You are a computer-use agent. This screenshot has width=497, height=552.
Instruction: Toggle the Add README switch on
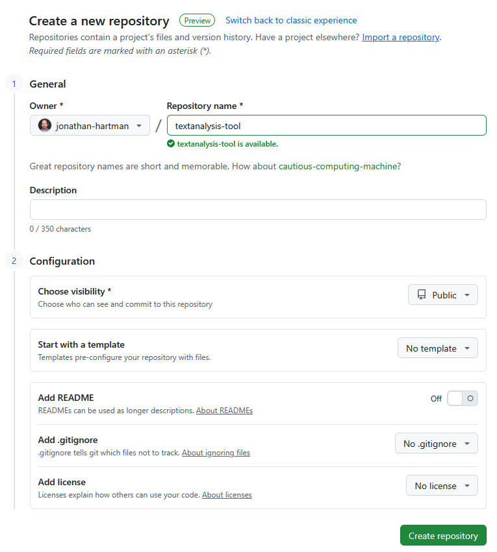coord(462,398)
